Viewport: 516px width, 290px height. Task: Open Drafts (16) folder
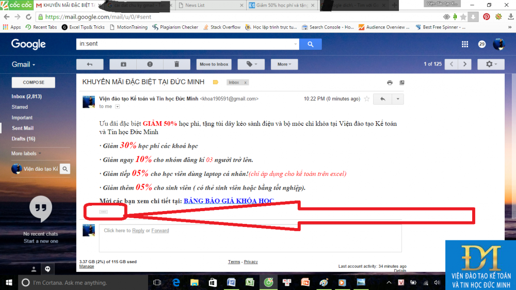pyautogui.click(x=23, y=139)
